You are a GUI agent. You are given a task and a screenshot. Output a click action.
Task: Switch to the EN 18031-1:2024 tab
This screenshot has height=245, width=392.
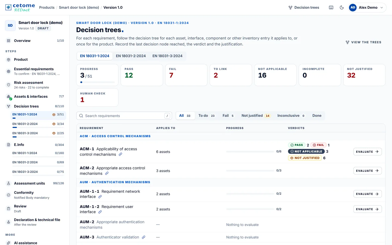pyautogui.click(x=94, y=56)
